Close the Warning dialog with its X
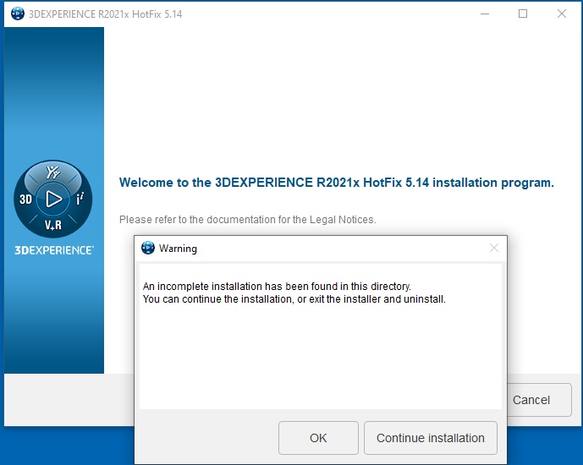The image size is (583, 465). coord(494,248)
